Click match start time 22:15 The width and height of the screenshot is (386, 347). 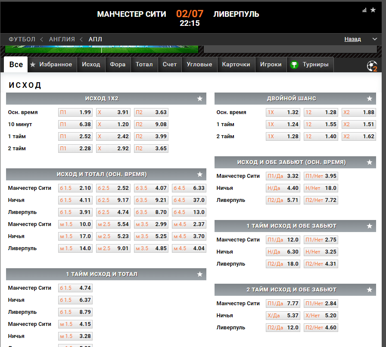190,23
